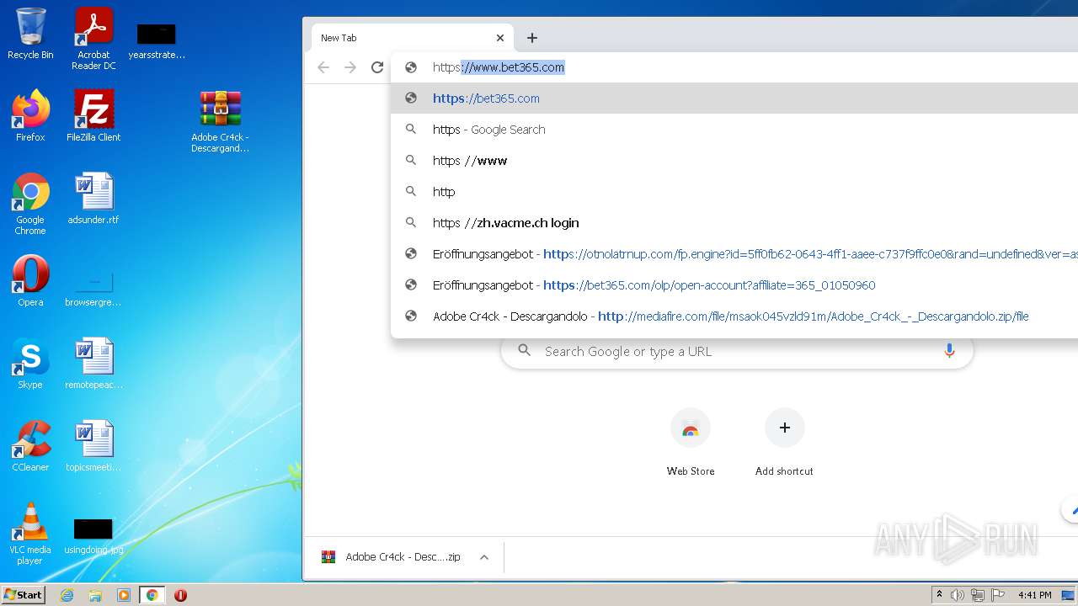Switch to Chrome in the taskbar
The height and width of the screenshot is (606, 1078).
pos(152,595)
